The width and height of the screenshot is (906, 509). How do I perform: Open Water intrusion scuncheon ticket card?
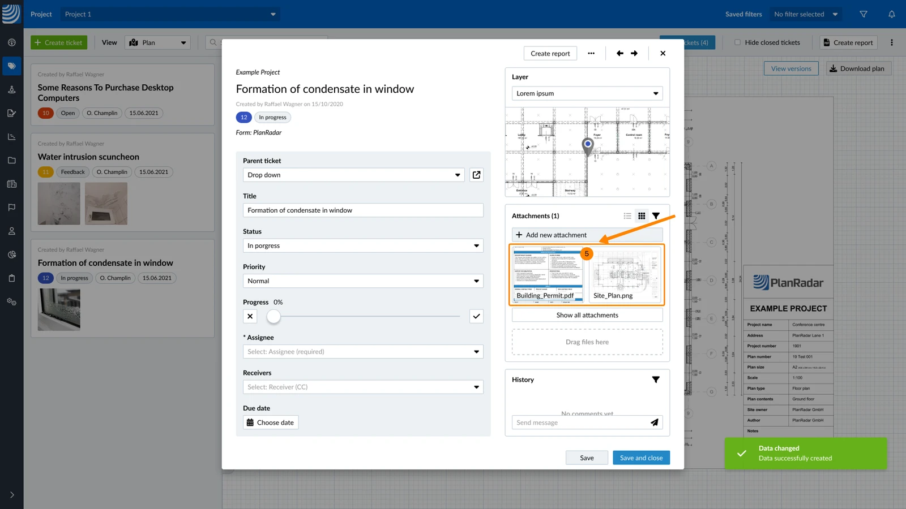click(x=122, y=182)
